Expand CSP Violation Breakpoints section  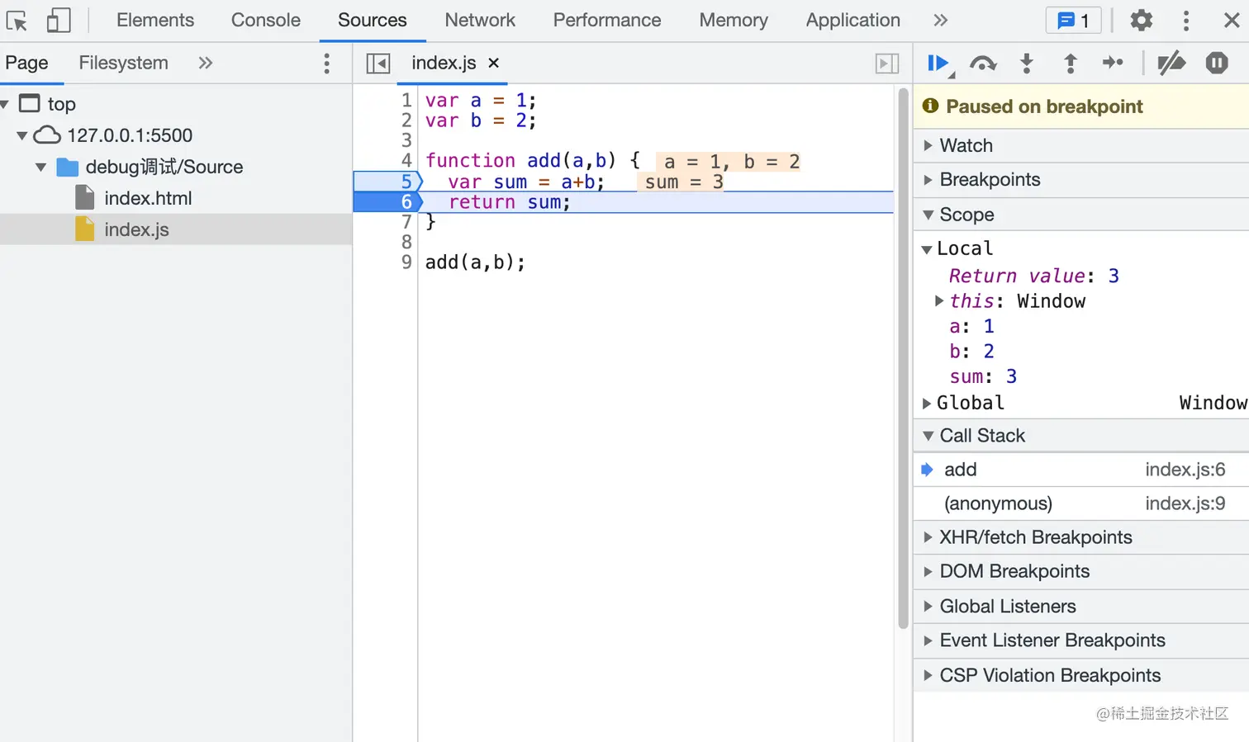tap(1080, 675)
